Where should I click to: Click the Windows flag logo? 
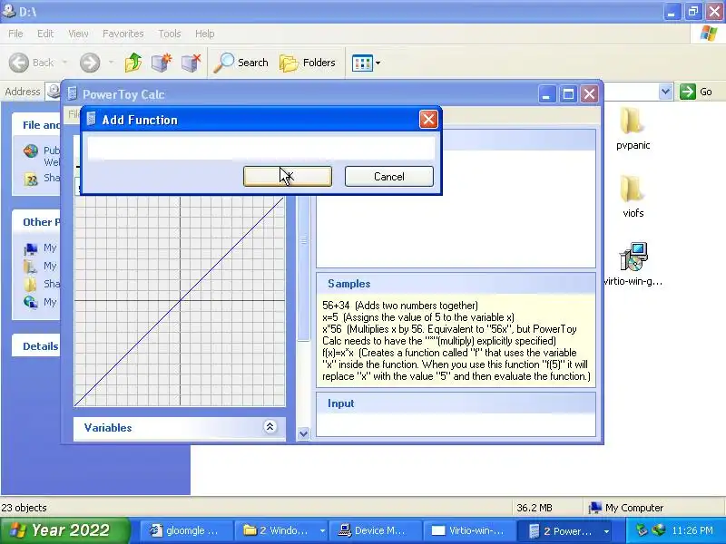coord(709,34)
